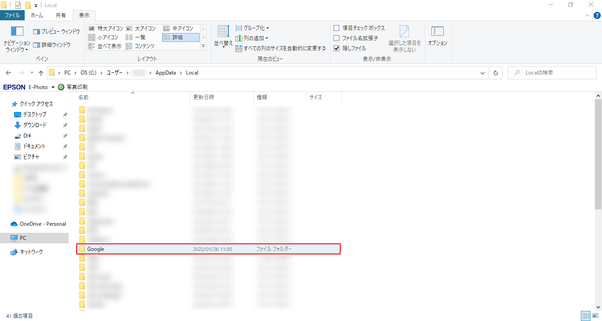Collapse the ribbon with the chevron

(587, 15)
